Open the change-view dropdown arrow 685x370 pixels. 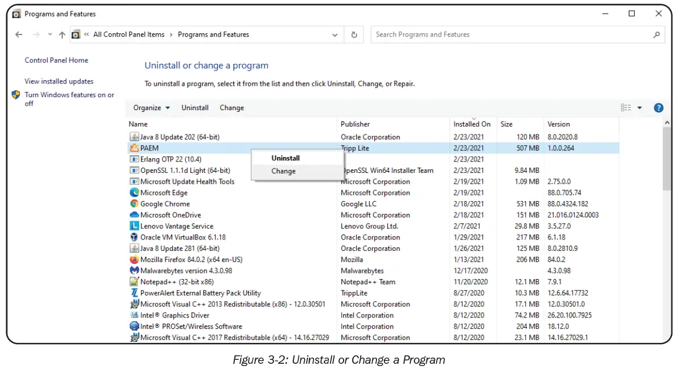(641, 107)
